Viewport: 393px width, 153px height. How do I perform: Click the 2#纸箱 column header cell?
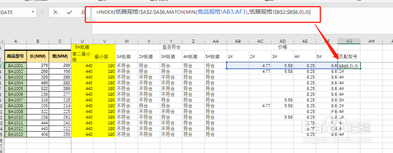149,56
